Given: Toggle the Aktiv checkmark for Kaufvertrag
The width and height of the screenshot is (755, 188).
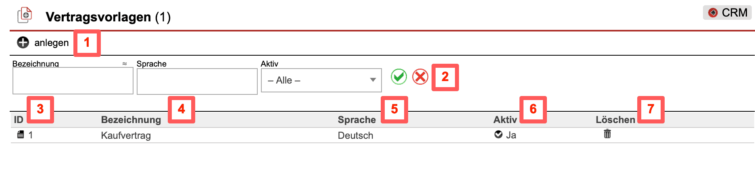Looking at the screenshot, I should [498, 134].
